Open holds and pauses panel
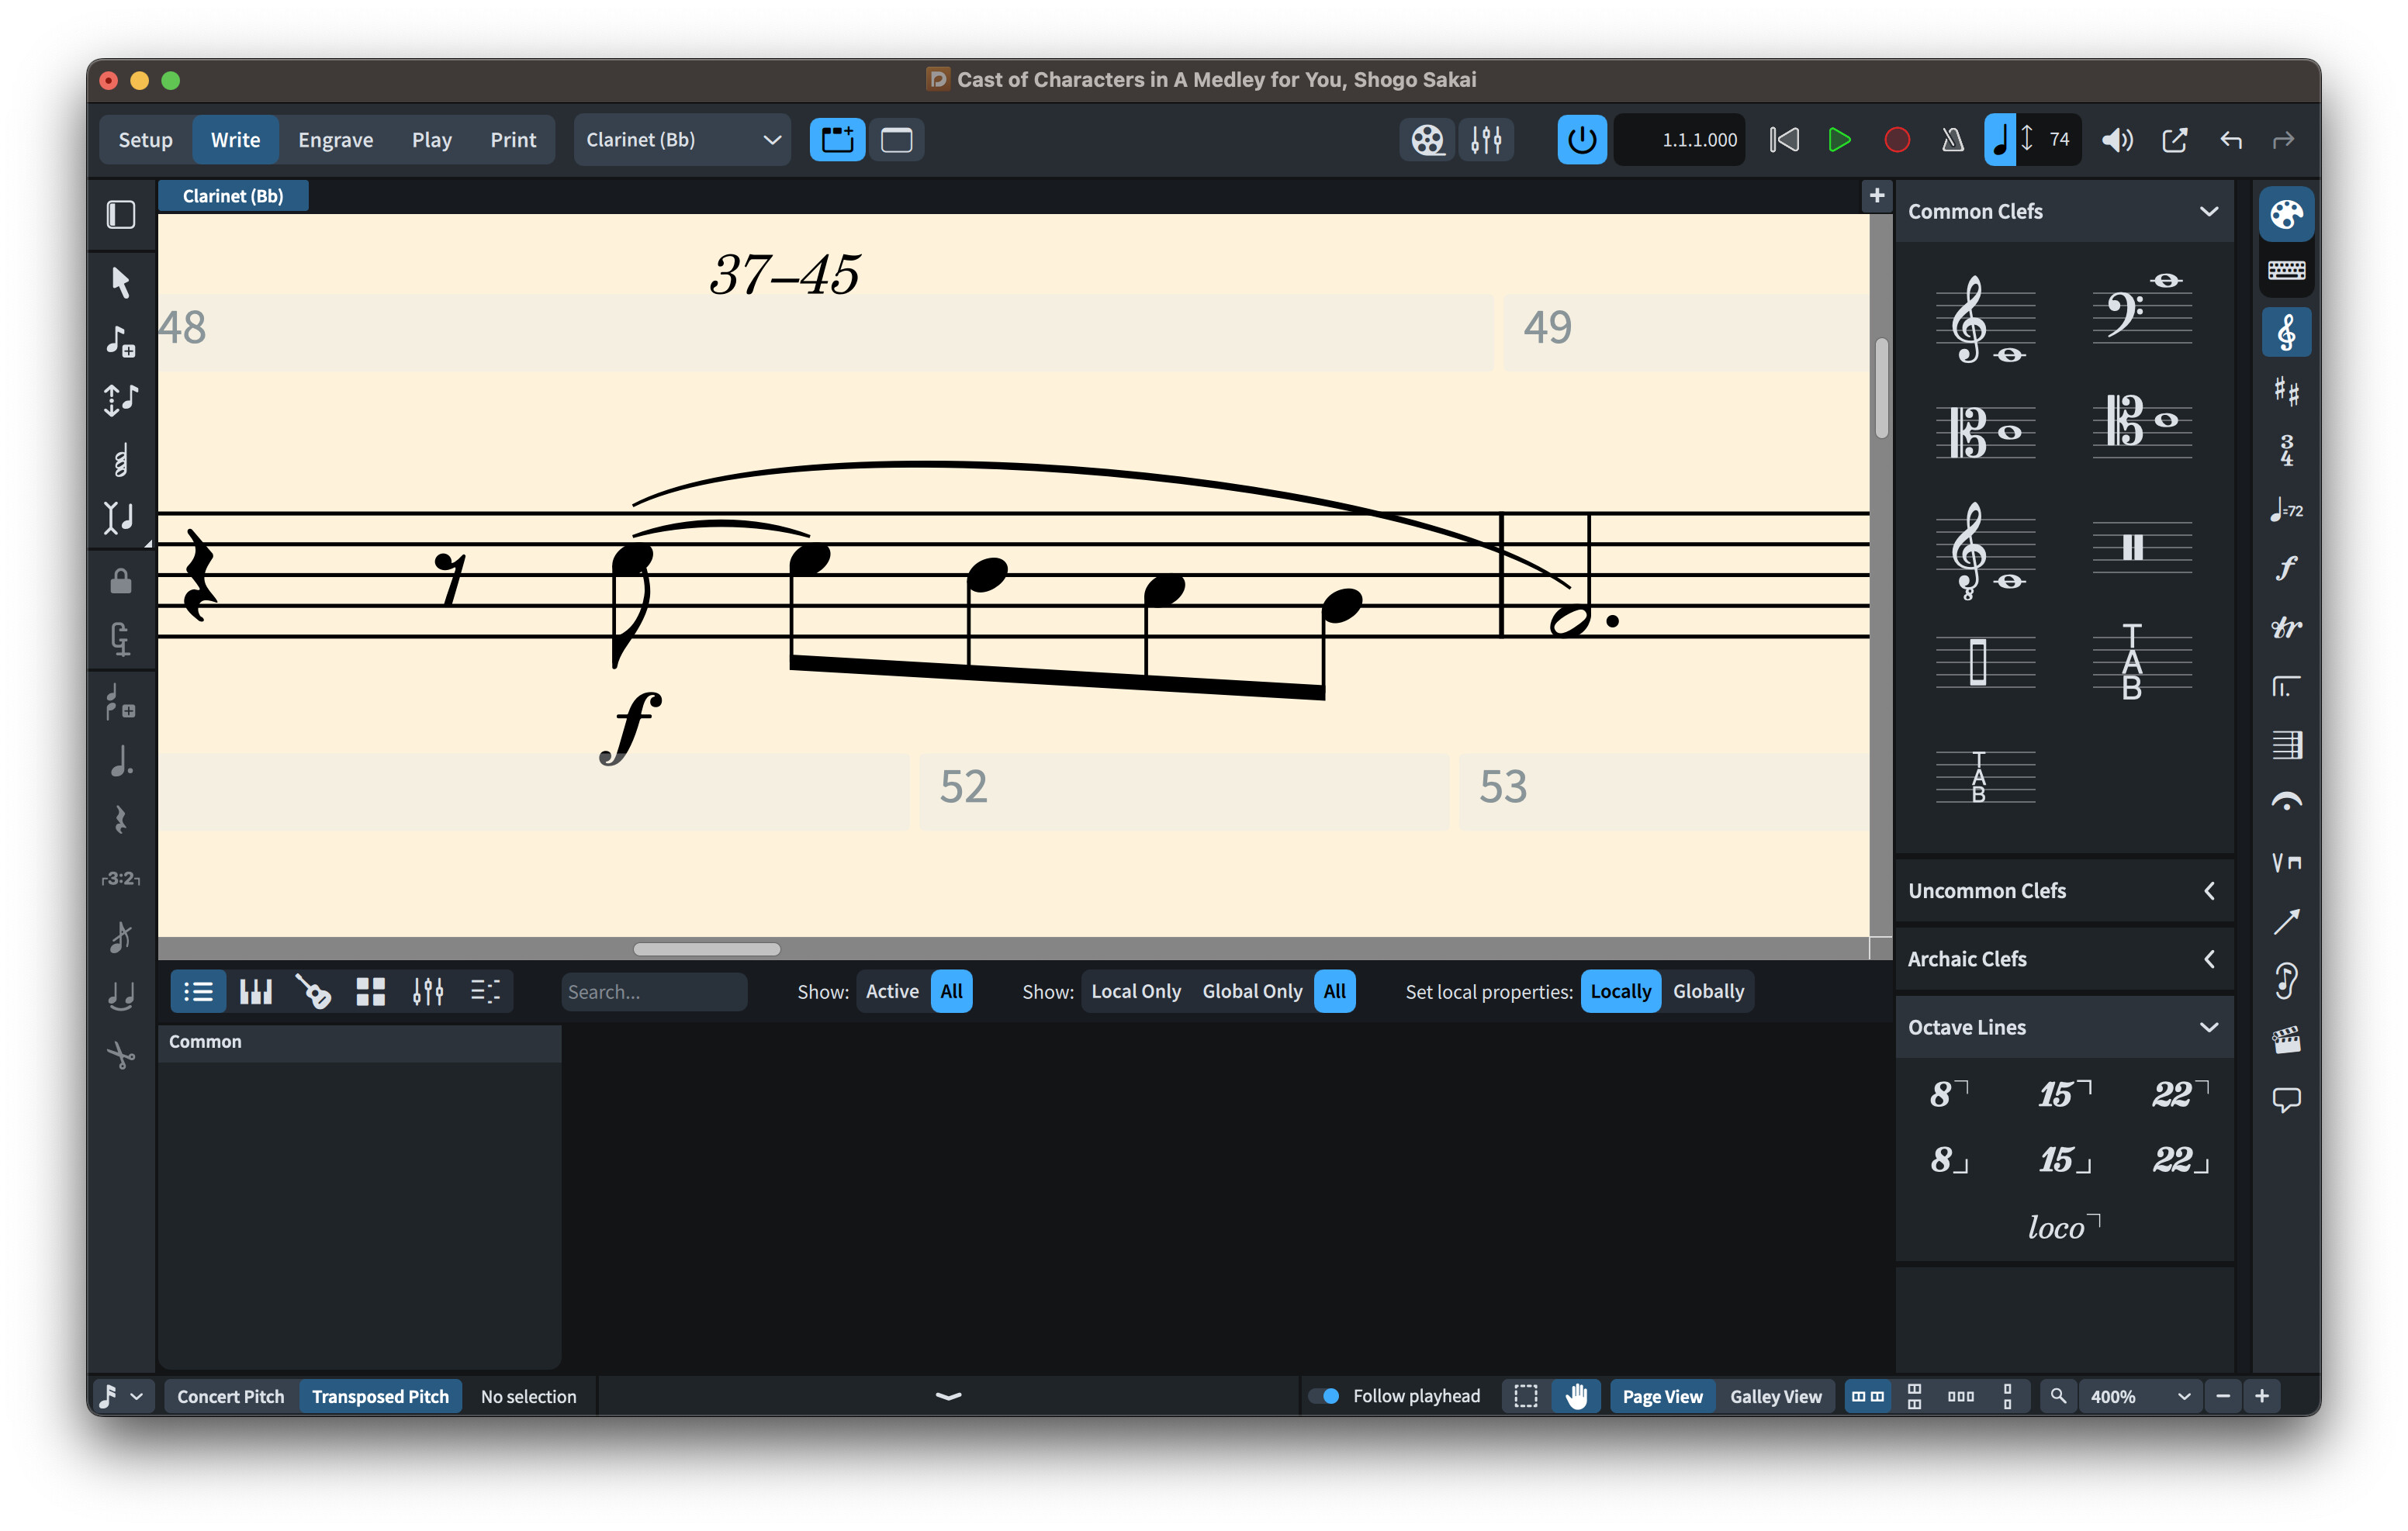2408x1531 pixels. click(x=2286, y=803)
